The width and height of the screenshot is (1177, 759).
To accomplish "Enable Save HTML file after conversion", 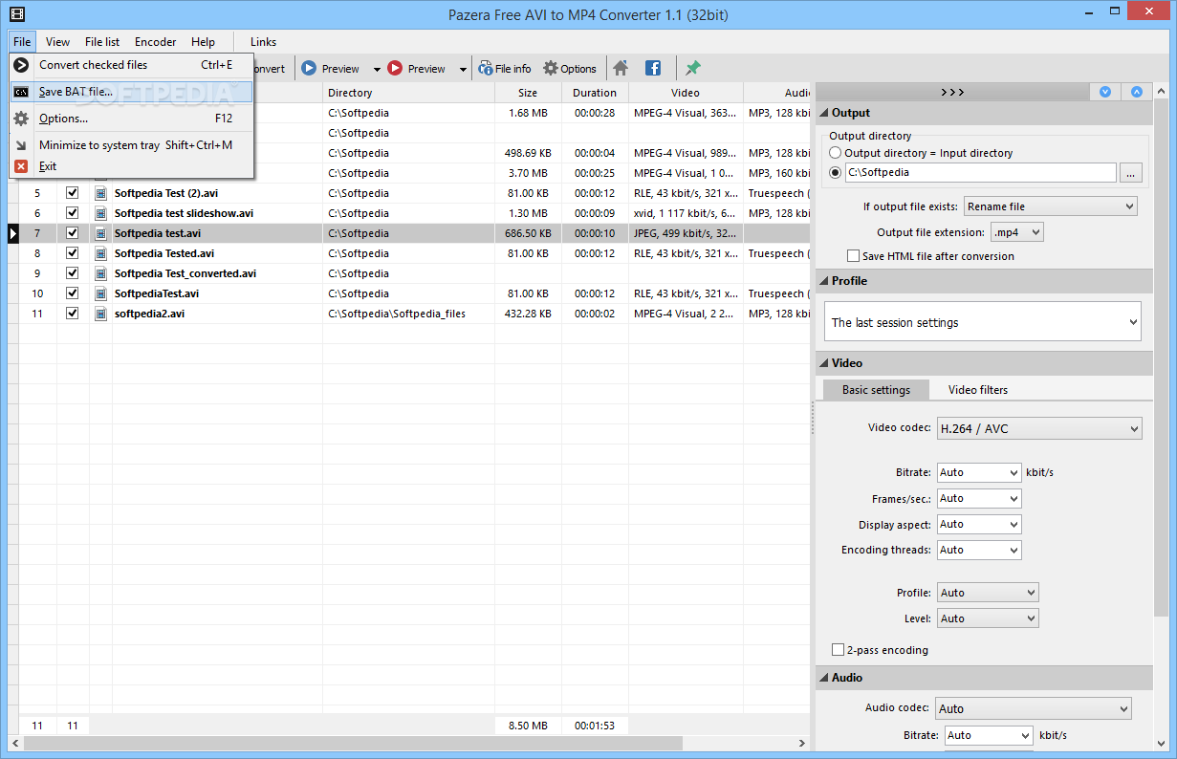I will [853, 256].
